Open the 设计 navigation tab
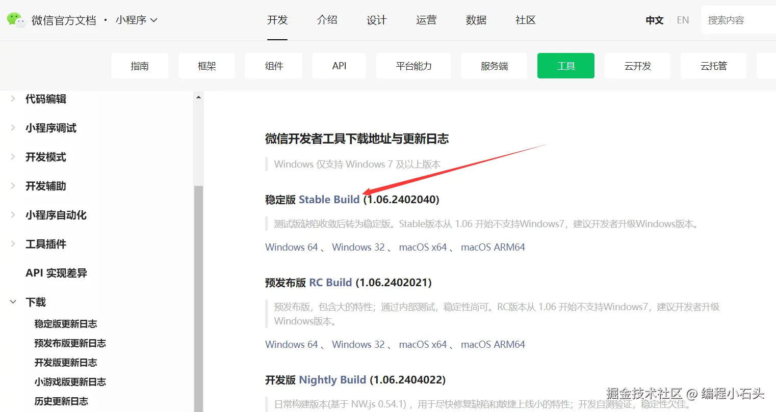Viewport: 776px width, 412px height. [x=377, y=20]
